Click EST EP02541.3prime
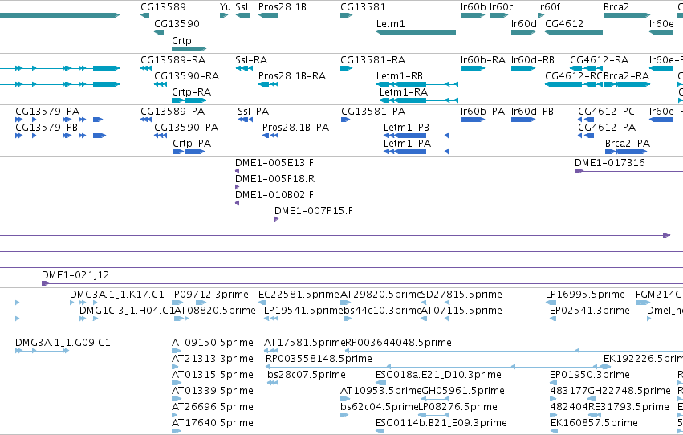This screenshot has width=683, height=435. pyautogui.click(x=553, y=319)
